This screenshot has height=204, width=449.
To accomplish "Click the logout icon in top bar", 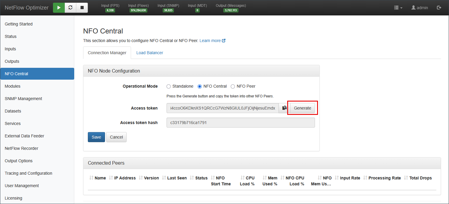I will [x=439, y=8].
